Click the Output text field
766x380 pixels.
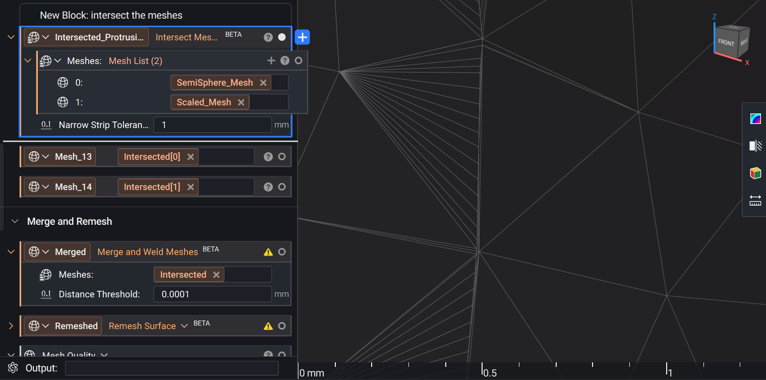[x=172, y=368]
